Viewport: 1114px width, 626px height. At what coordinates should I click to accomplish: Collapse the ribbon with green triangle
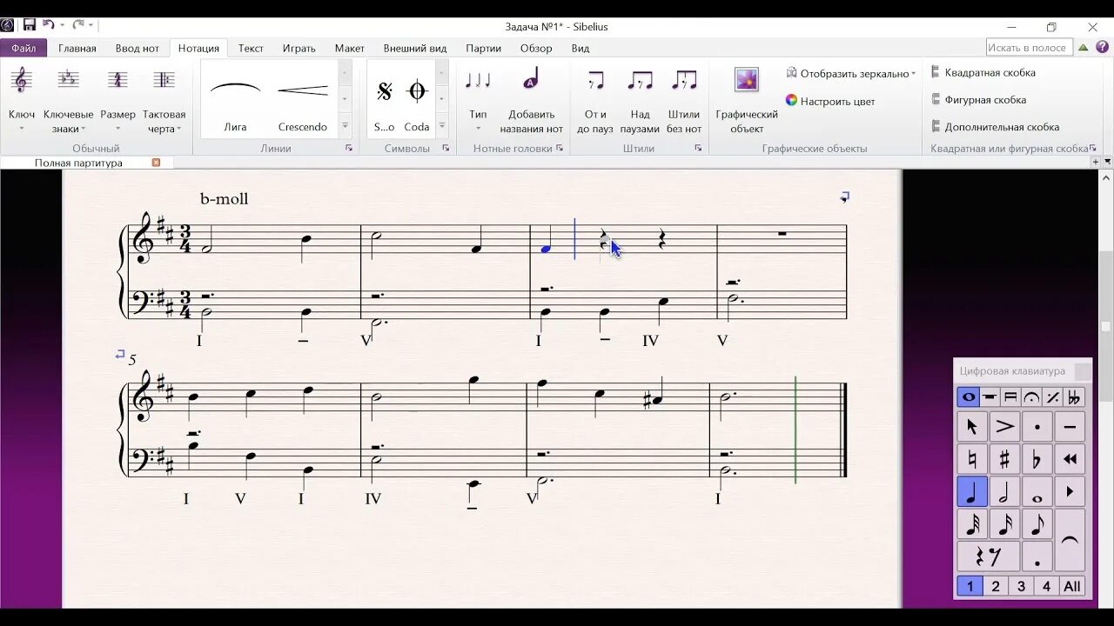tap(1084, 48)
